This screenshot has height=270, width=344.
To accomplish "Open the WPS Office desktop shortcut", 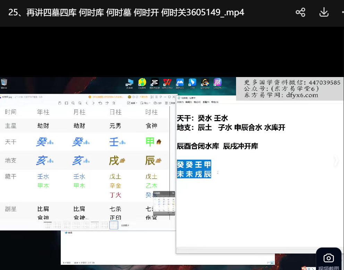I will (167, 83).
